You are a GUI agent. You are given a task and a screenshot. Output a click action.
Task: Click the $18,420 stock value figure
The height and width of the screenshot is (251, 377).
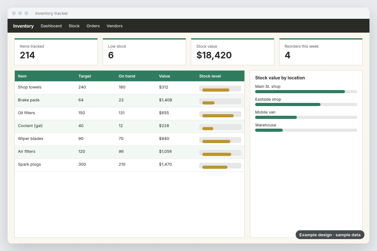[x=214, y=55]
